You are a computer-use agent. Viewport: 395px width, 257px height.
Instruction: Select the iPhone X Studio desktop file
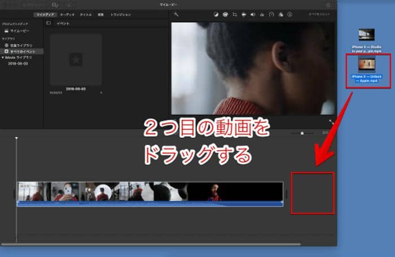click(x=367, y=40)
